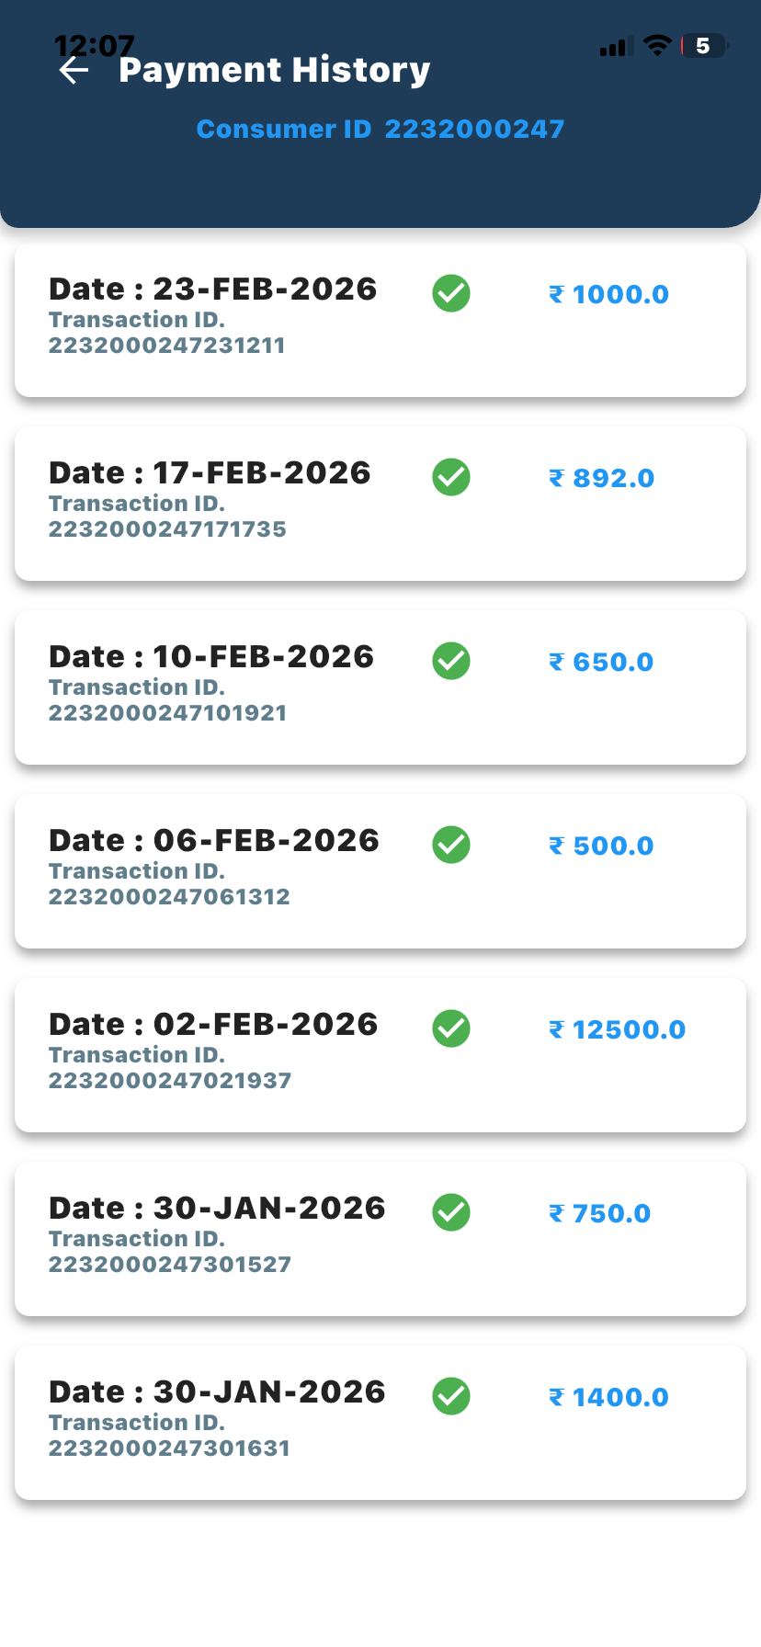Tap the battery indicator in status bar

click(x=703, y=45)
